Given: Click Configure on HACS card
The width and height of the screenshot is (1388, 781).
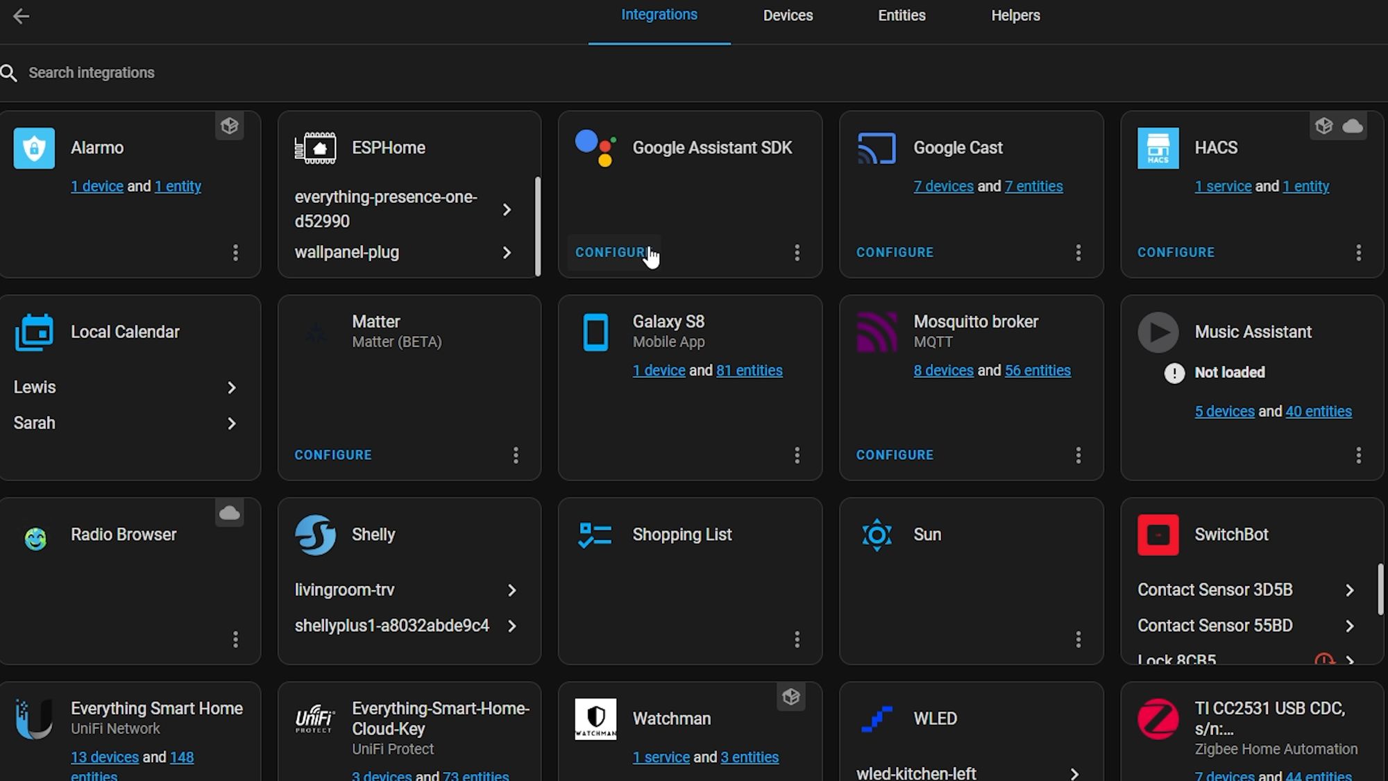Looking at the screenshot, I should pos(1176,253).
